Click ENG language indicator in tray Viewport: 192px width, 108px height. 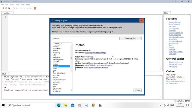[x=172, y=105]
